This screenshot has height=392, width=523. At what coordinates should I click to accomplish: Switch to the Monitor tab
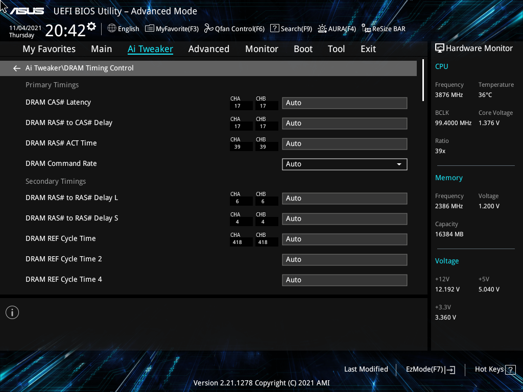tap(262, 49)
